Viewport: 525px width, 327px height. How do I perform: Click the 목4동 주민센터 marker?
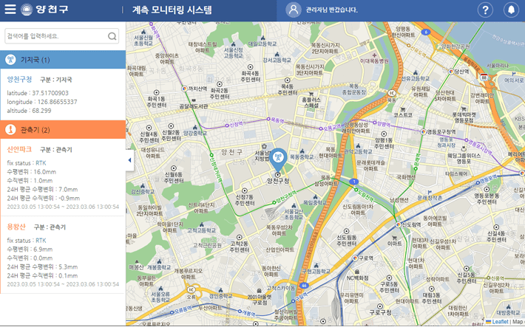[288, 80]
